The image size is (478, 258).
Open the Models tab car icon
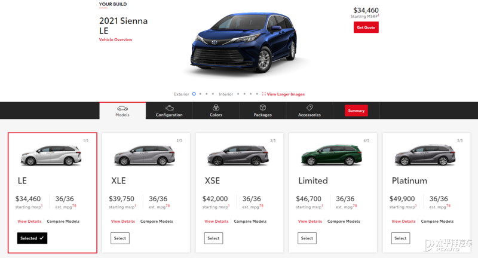pyautogui.click(x=122, y=108)
